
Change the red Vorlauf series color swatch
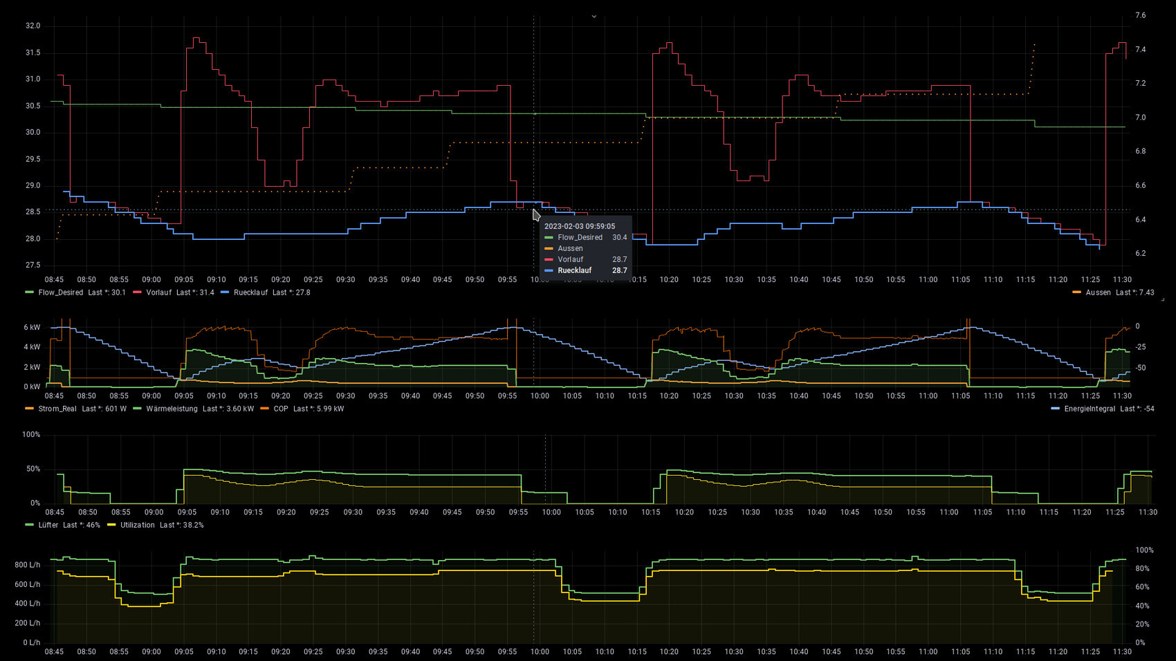[x=137, y=292]
